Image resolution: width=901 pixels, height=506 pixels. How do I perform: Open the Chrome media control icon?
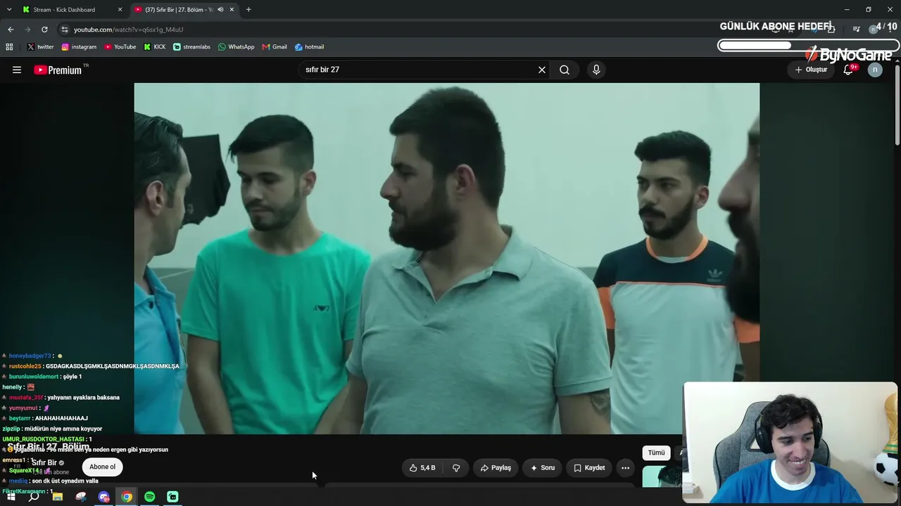(856, 30)
